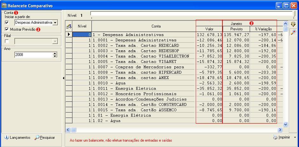Open Lançamentos

pyautogui.click(x=17, y=138)
